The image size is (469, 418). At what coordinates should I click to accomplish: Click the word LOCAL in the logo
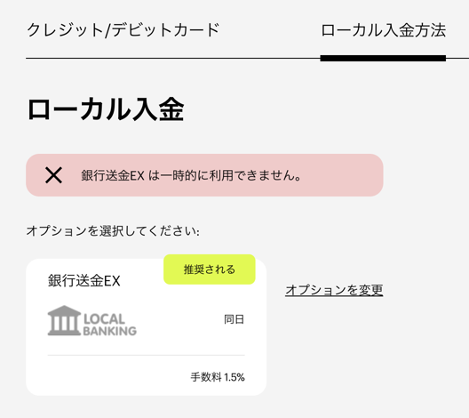pos(104,319)
